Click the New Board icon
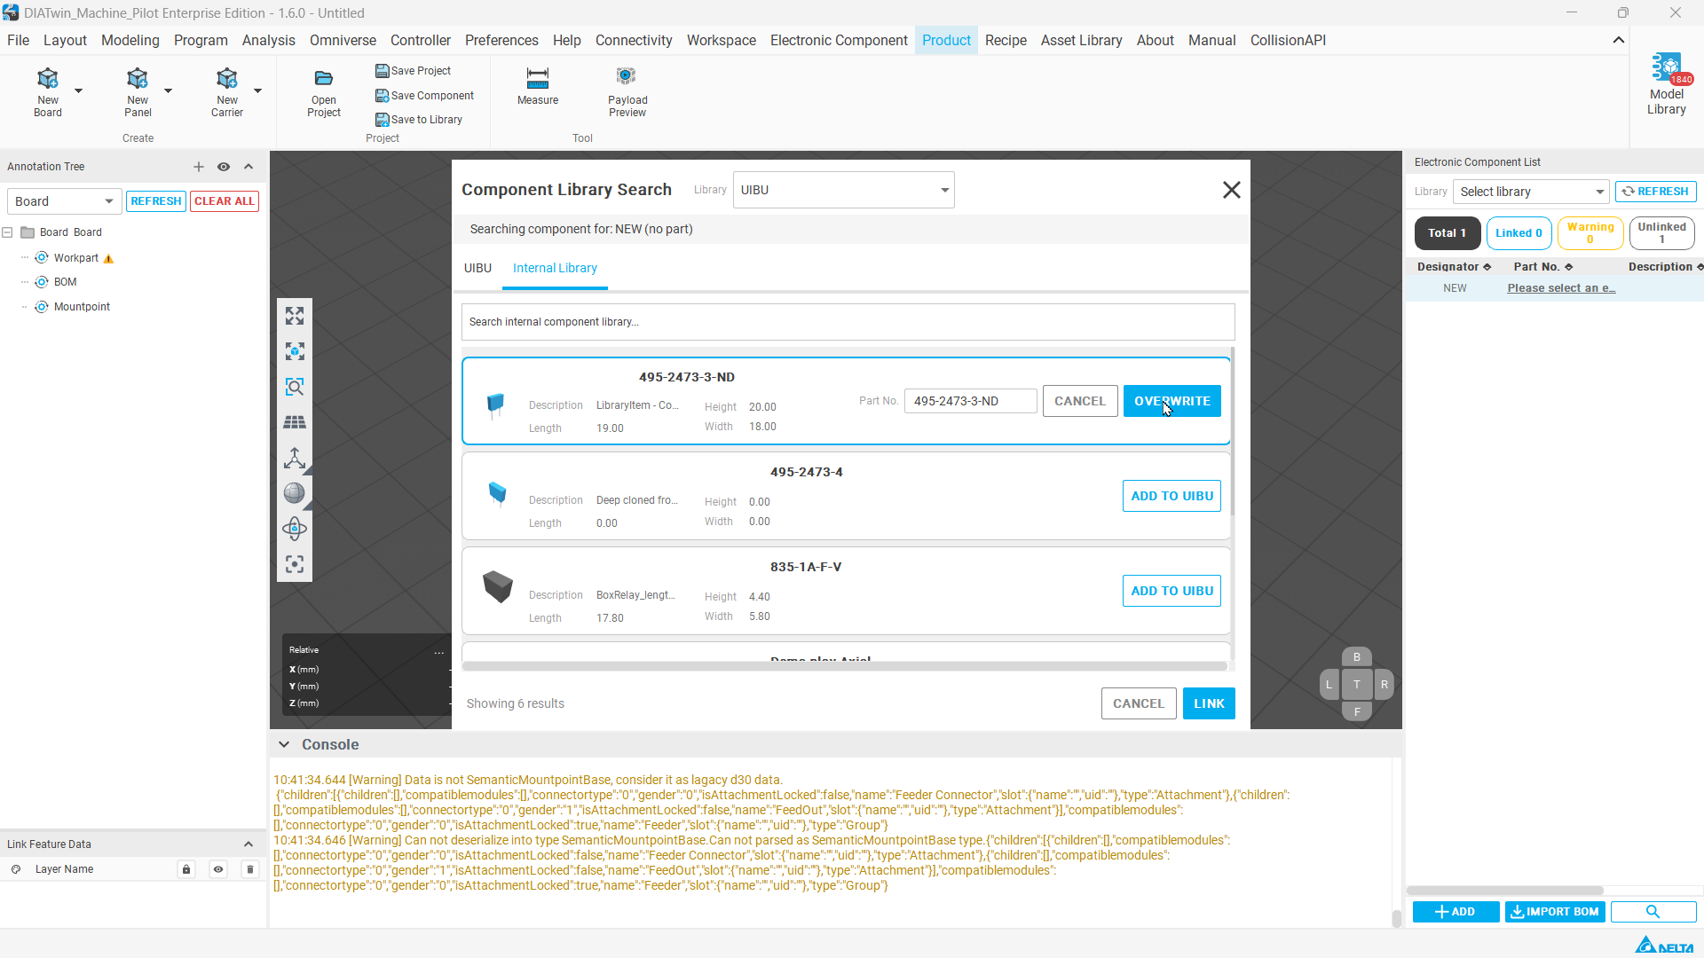Image resolution: width=1704 pixels, height=958 pixels. point(48,78)
